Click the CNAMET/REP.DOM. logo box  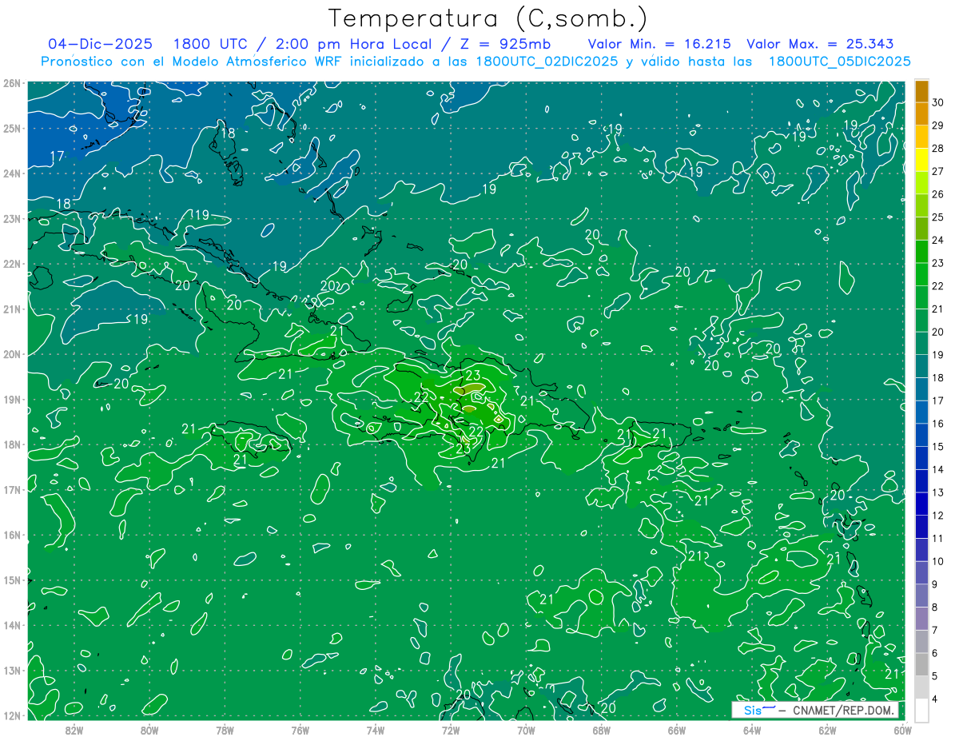click(815, 710)
